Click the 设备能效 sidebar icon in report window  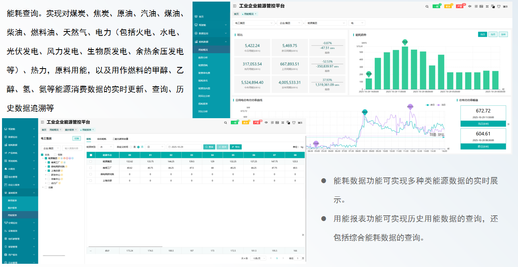[x=5, y=231]
